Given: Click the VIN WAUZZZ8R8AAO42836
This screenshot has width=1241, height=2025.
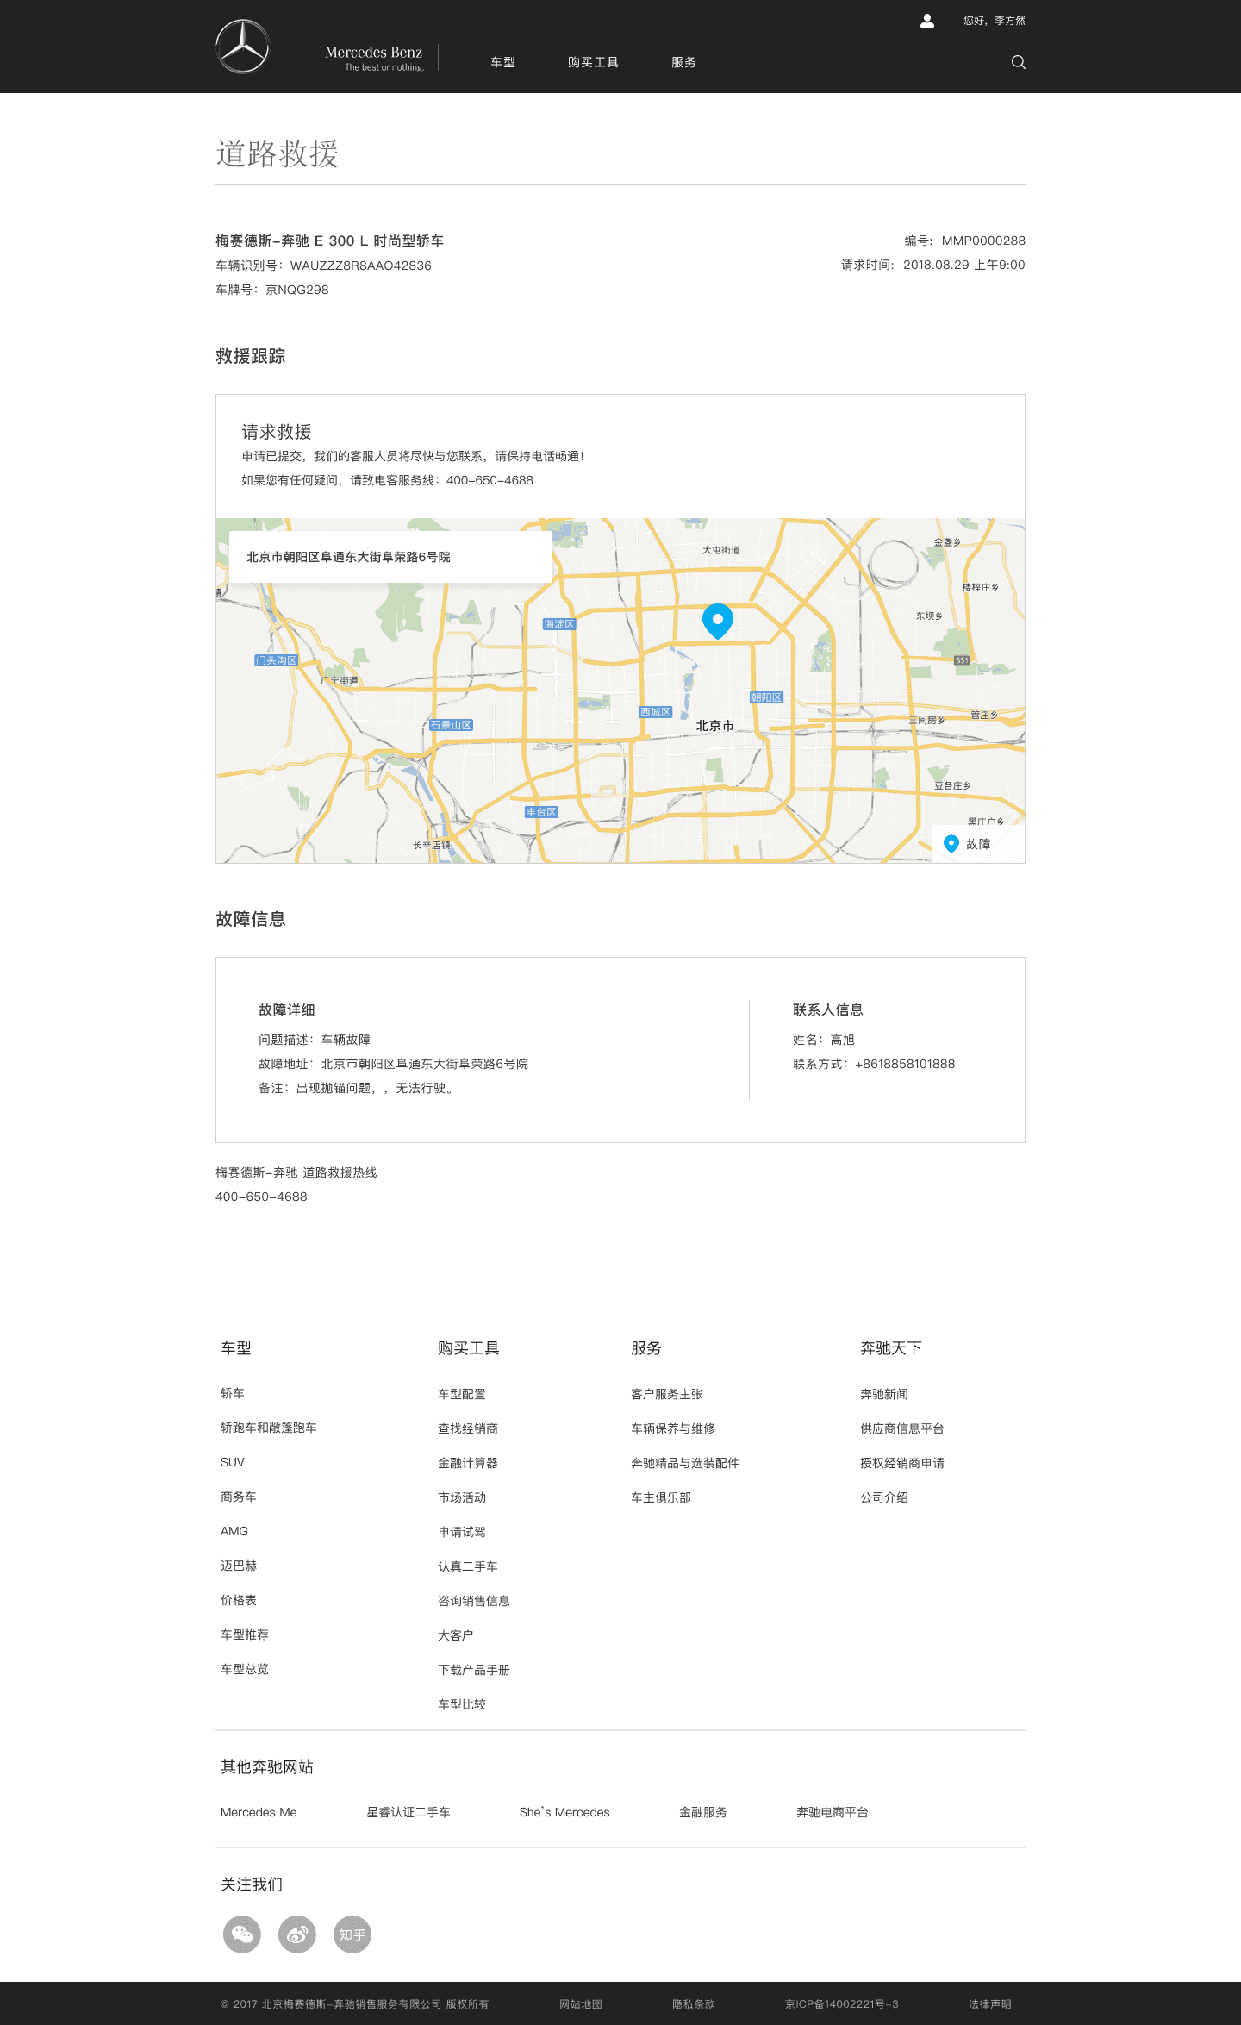Looking at the screenshot, I should [361, 266].
